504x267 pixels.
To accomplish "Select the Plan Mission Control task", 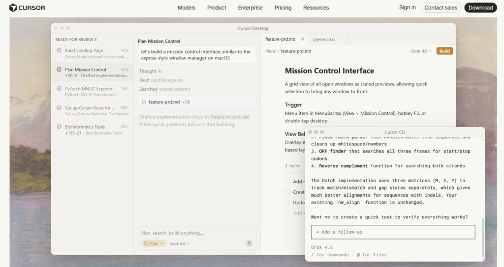I will pos(92,73).
